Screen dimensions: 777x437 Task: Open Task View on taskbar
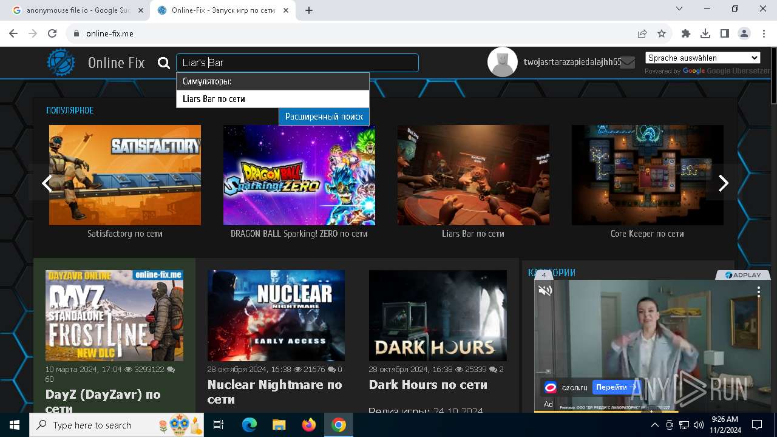219,425
